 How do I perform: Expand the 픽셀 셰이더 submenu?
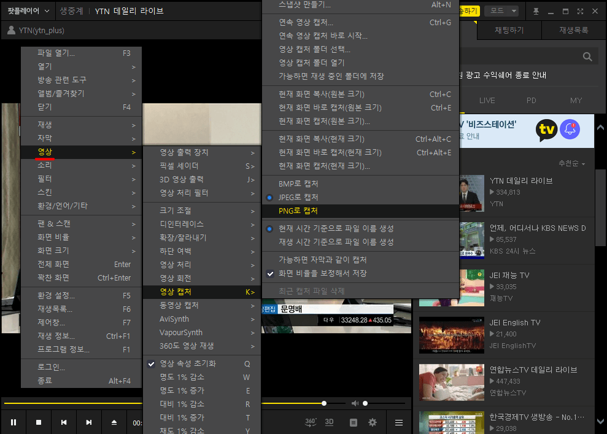point(202,166)
